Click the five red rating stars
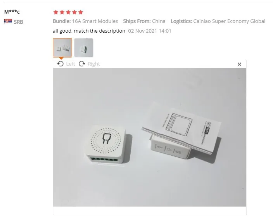Viewport: 273px width, 219px height. [x=68, y=12]
